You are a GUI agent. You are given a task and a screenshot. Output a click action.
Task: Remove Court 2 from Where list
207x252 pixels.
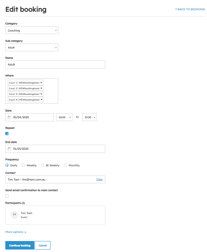pyautogui.click(x=41, y=88)
